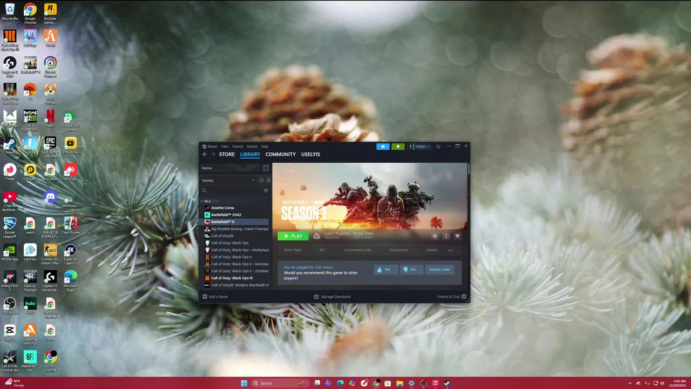
Task: Click the Steam window vertical scrollbar
Action: (x=469, y=169)
